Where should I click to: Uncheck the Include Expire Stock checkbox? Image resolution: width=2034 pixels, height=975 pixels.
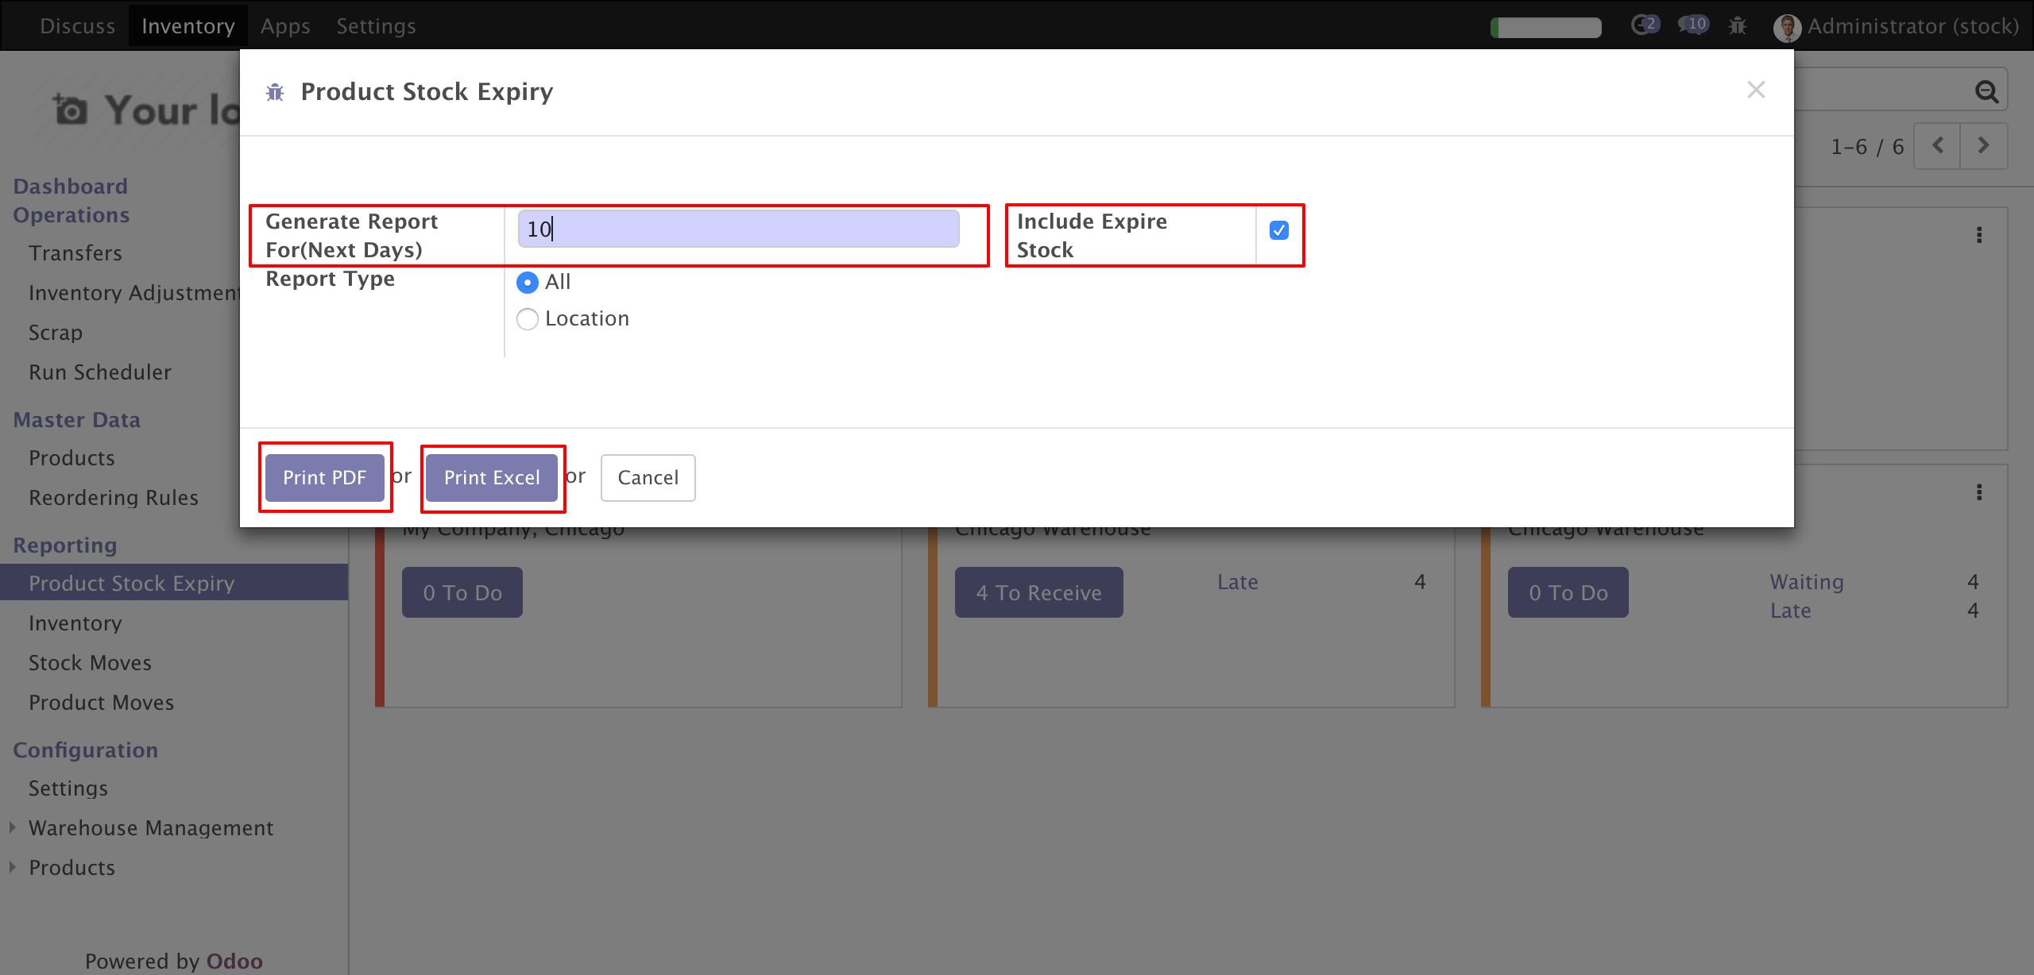[x=1279, y=230]
